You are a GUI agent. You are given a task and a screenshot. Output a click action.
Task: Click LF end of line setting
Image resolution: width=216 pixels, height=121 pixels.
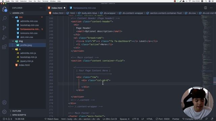pyautogui.click(x=142, y=119)
